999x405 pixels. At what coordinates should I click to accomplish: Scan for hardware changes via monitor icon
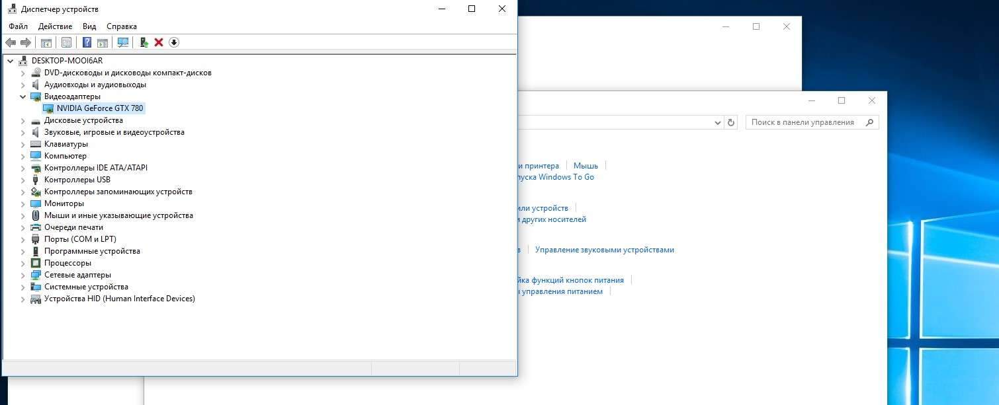point(123,42)
